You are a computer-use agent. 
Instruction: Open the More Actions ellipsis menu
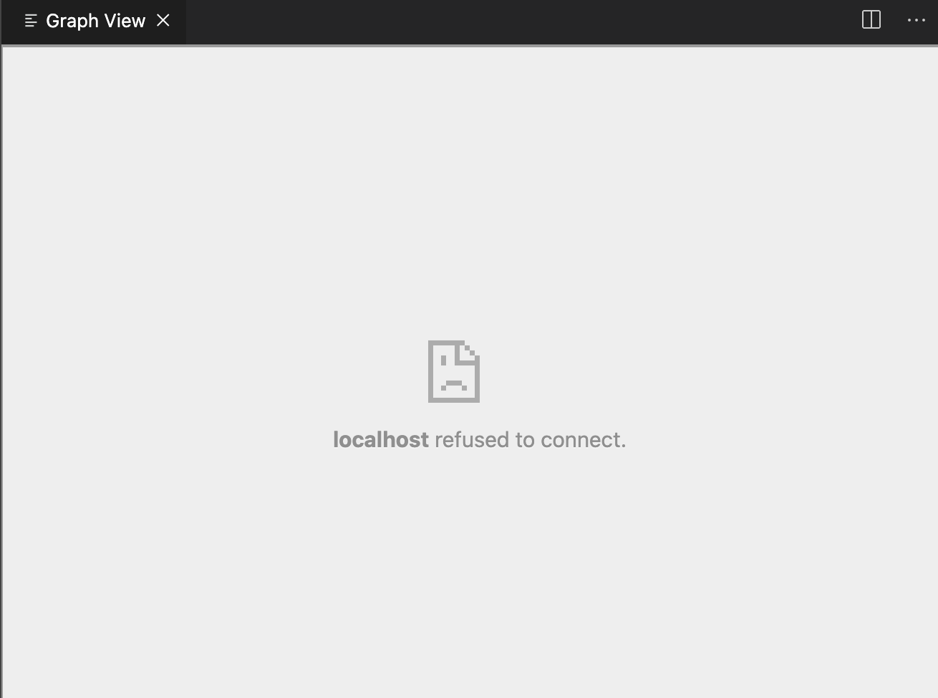click(917, 20)
